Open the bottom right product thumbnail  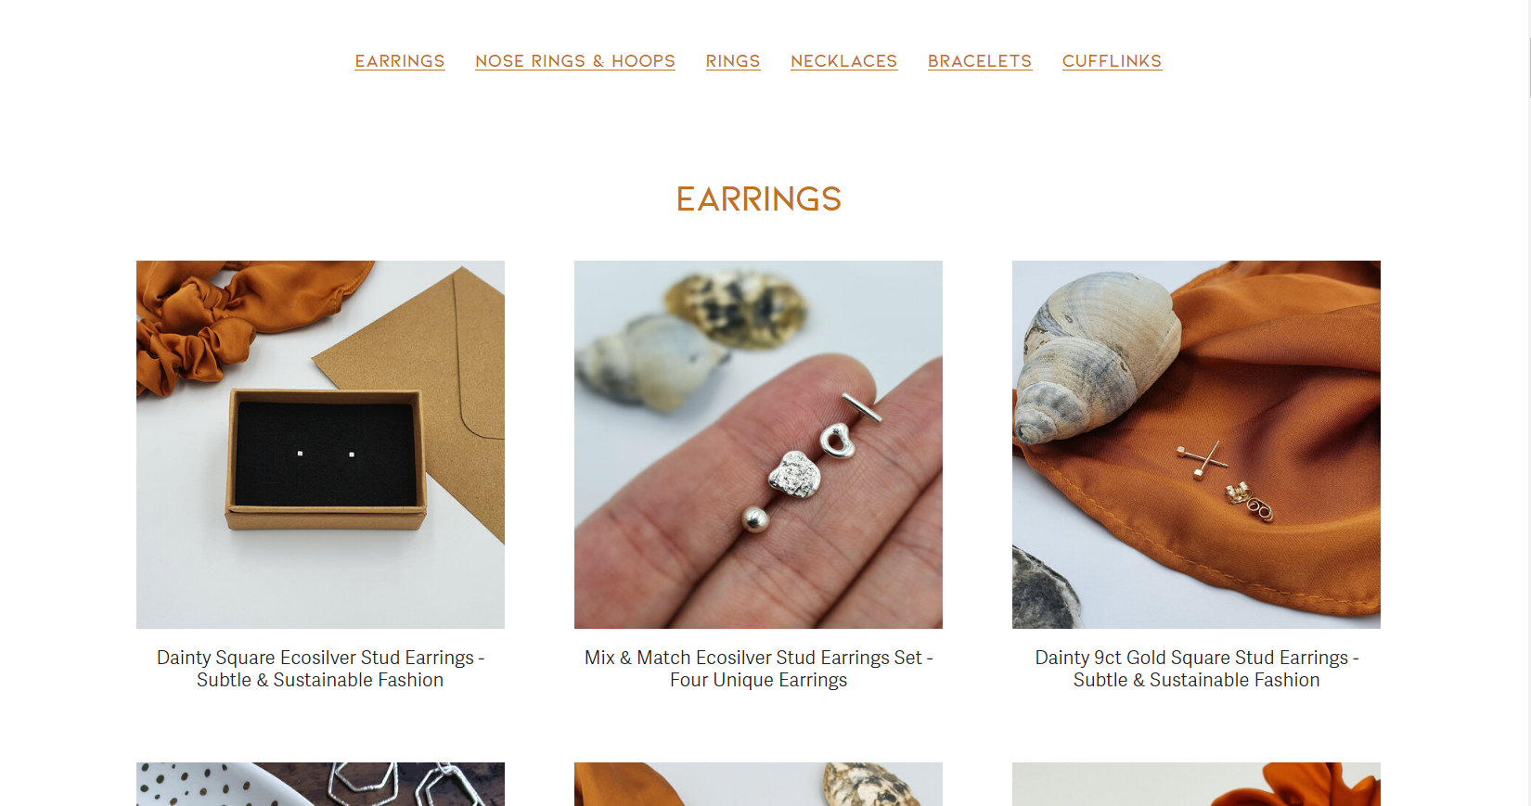1196,784
